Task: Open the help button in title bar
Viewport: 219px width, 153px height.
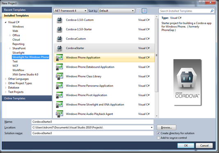Action: [202, 2]
